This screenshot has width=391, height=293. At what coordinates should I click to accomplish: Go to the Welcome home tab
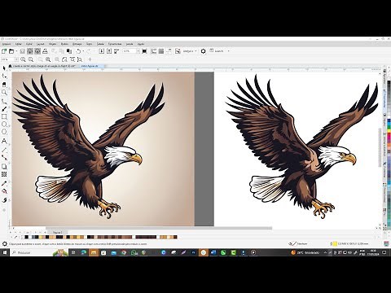pyautogui.click(x=10, y=66)
